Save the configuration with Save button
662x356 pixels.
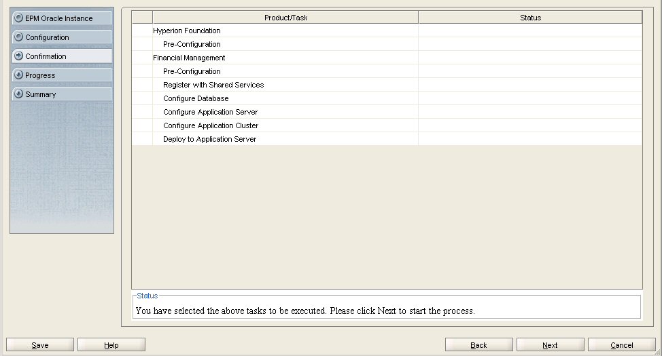(40, 344)
